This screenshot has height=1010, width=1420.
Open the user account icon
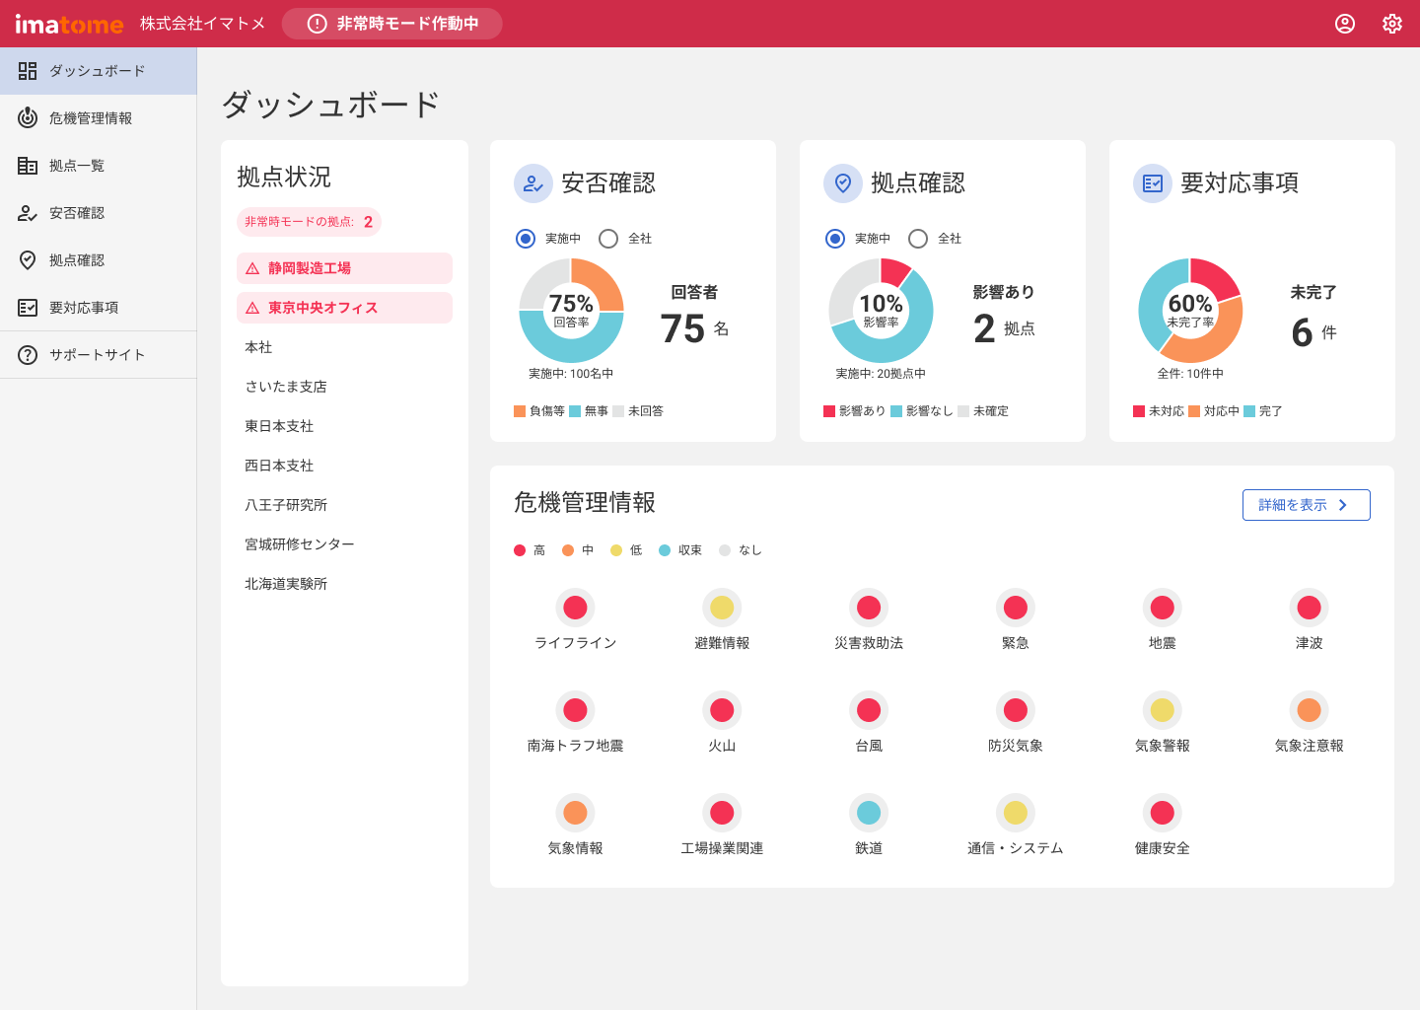point(1344,24)
